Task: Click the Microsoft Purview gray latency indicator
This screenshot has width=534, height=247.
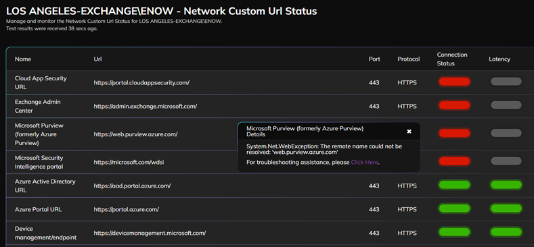Action: click(506, 133)
